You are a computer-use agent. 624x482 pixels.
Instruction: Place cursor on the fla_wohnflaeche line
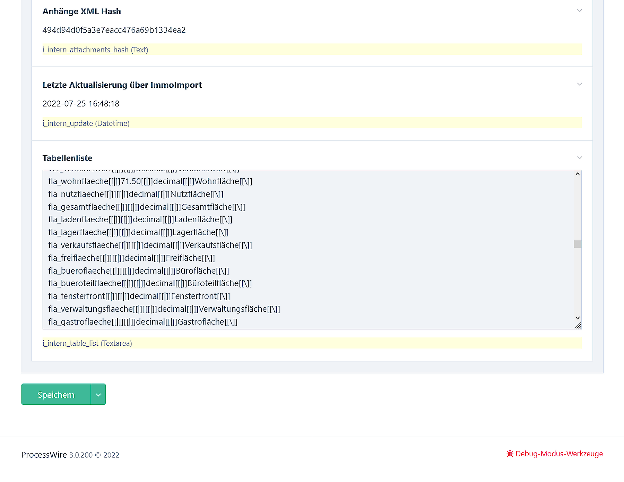[x=150, y=181]
